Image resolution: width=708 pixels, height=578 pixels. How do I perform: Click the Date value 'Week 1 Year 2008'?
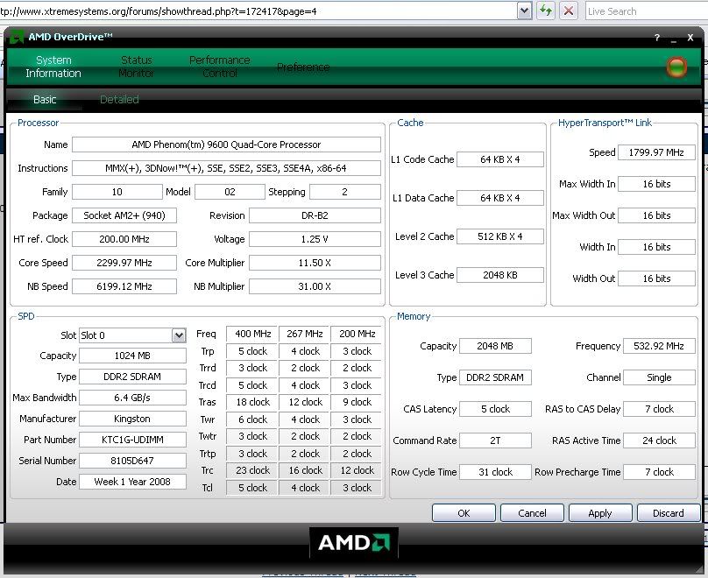132,482
